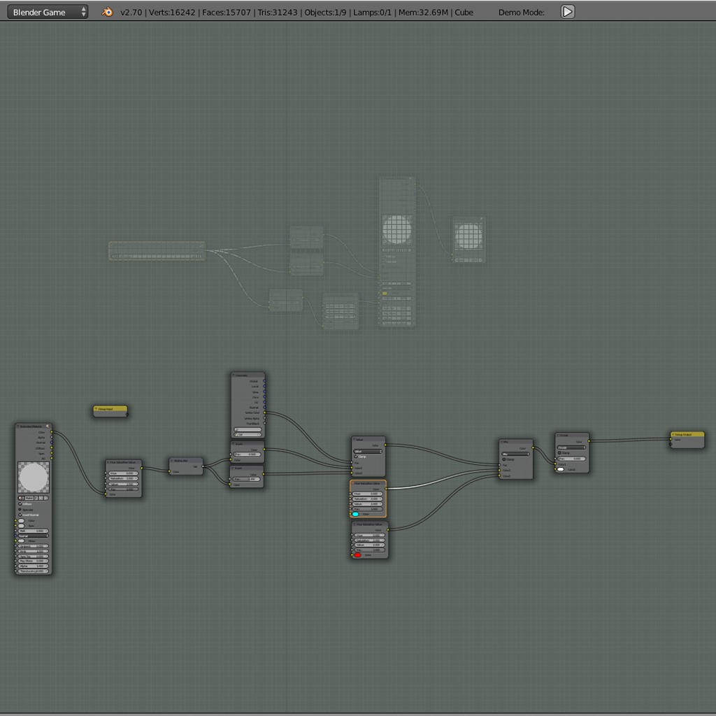The width and height of the screenshot is (716, 716).
Task: Click the sphere icon on Extended Material node header
Action: tap(48, 427)
